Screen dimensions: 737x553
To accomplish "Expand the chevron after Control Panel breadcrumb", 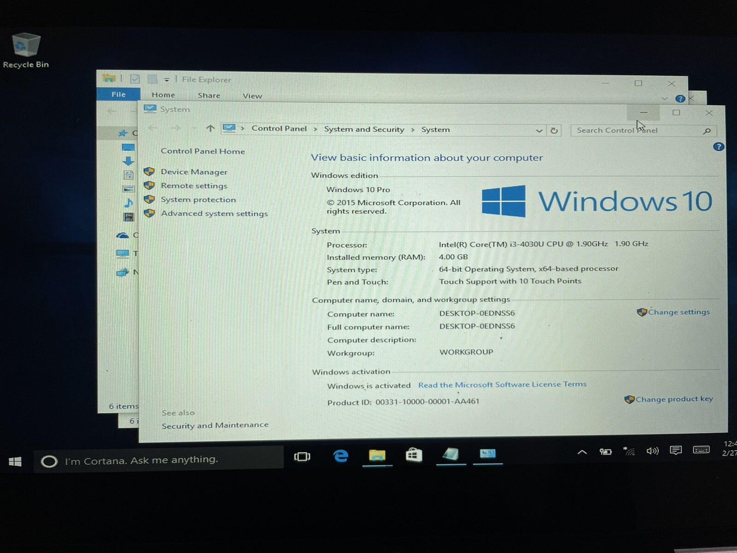I will [316, 129].
